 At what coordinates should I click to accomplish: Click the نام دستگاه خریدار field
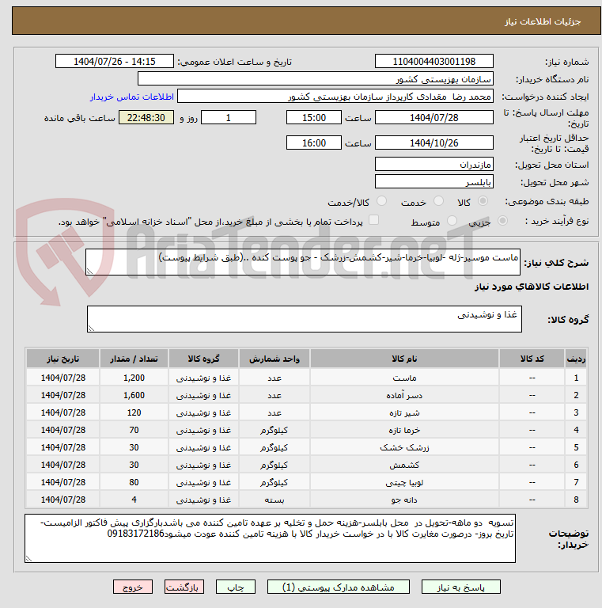[316, 78]
